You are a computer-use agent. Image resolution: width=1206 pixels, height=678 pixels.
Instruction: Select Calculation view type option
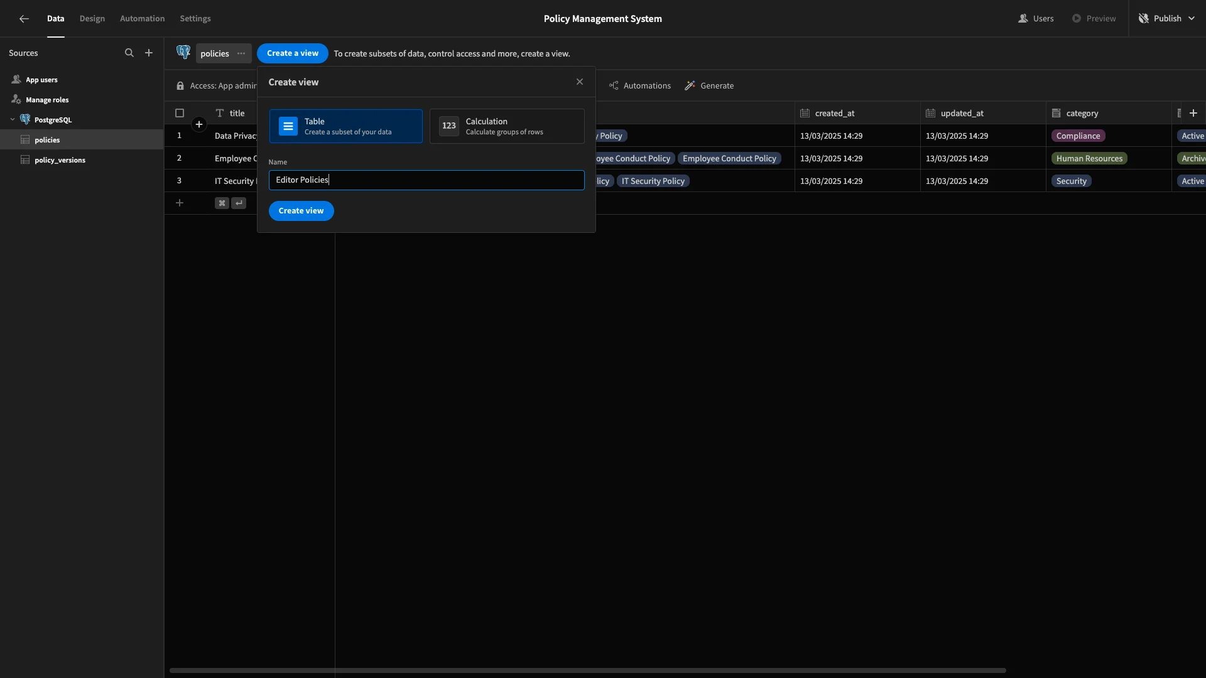point(507,126)
